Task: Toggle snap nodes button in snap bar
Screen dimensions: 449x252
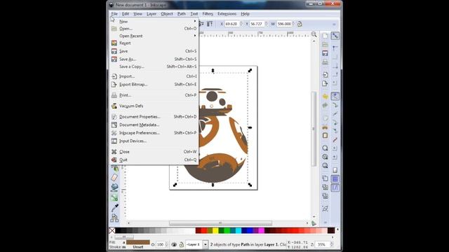Action: 335,97
